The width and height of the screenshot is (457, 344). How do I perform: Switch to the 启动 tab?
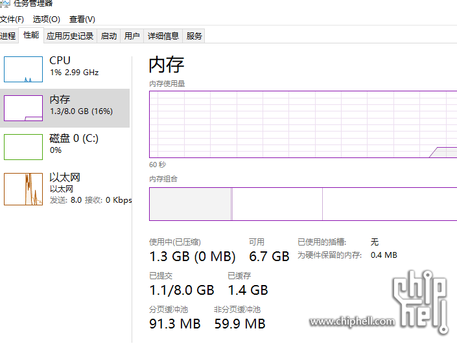[x=109, y=36]
